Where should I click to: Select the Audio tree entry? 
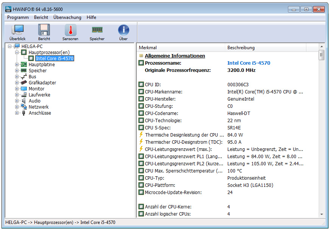pyautogui.click(x=34, y=101)
